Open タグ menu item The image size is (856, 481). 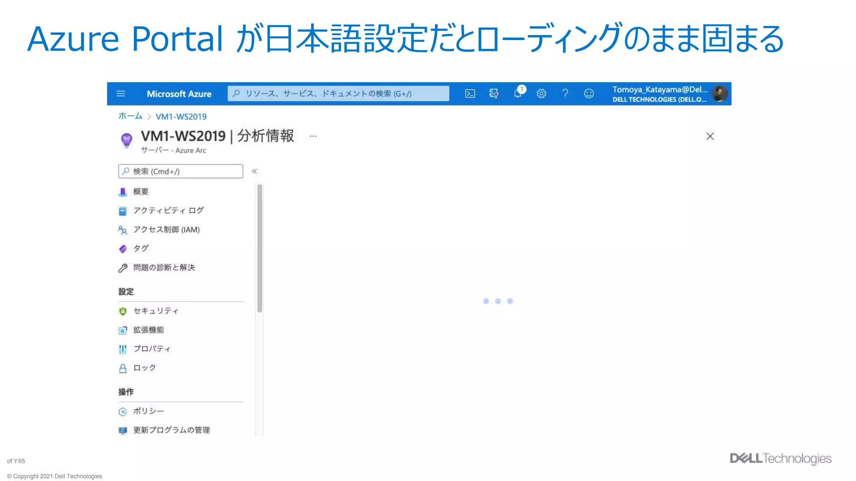click(141, 248)
